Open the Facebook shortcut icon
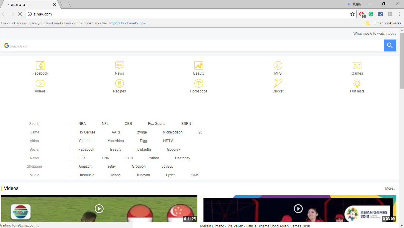Viewport: 404px width, 228px height. [x=40, y=65]
